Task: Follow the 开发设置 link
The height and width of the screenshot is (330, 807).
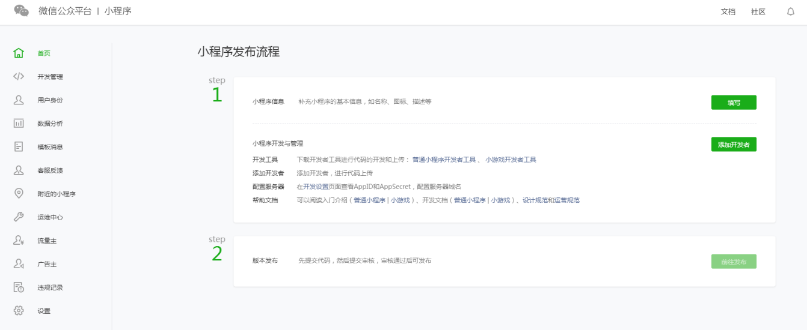Action: pyautogui.click(x=316, y=187)
